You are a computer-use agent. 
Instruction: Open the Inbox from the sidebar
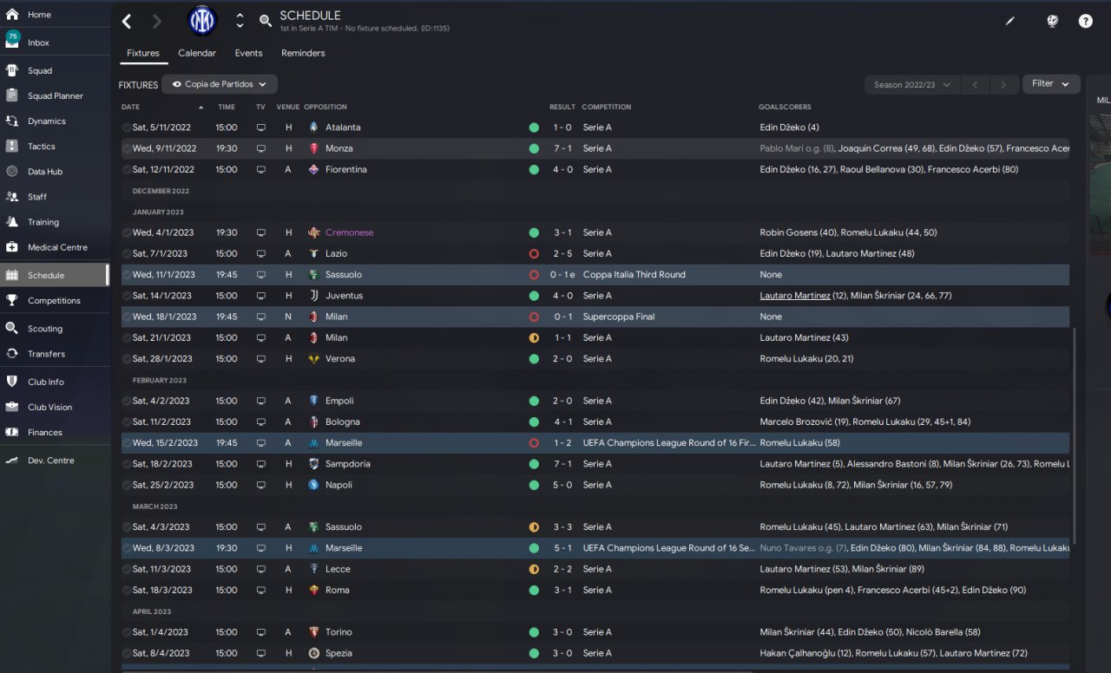pyautogui.click(x=38, y=42)
